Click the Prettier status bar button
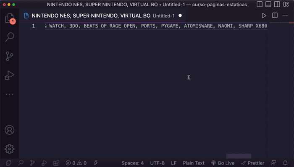The image size is (294, 167). click(252, 163)
